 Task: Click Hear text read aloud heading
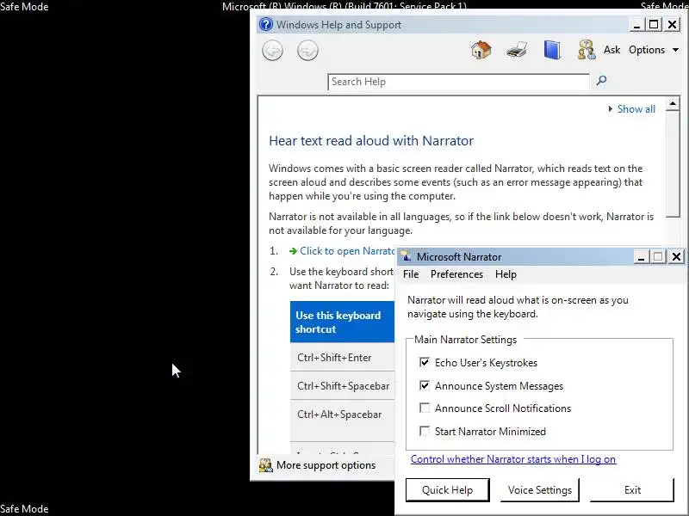tap(371, 141)
